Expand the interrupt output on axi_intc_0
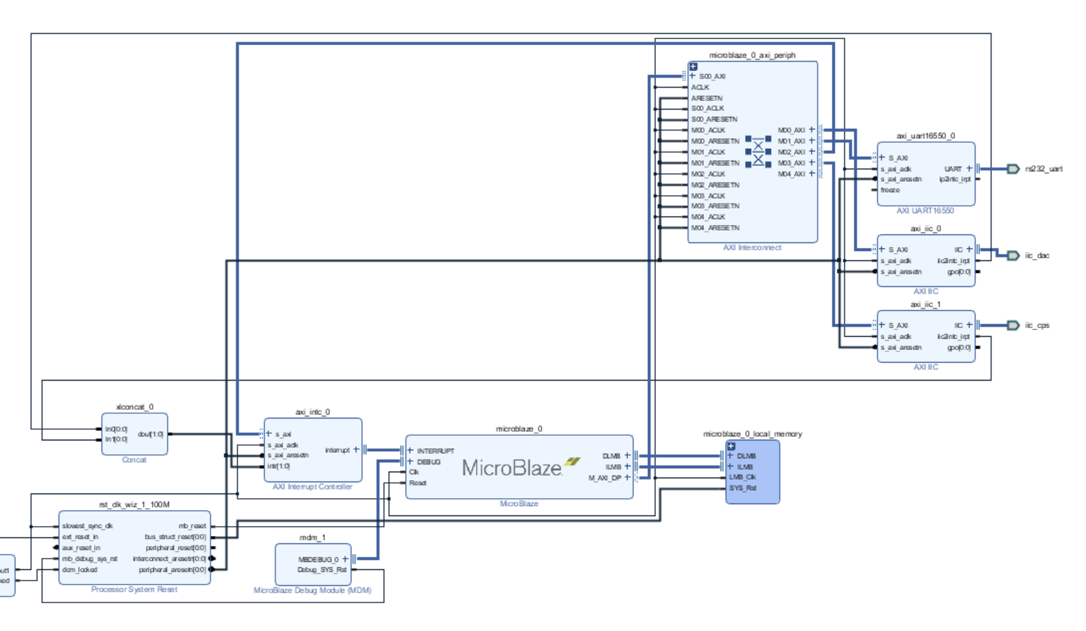The width and height of the screenshot is (1086, 631). click(x=356, y=450)
